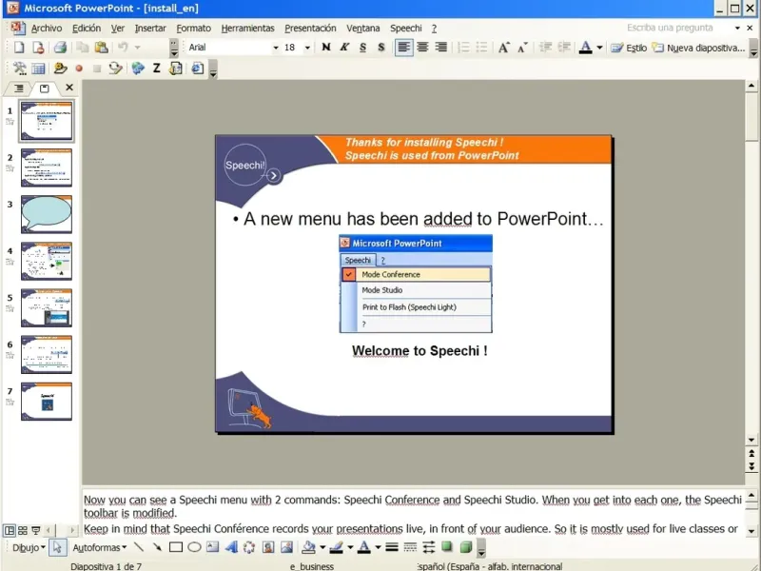
Task: Align text right
Action: pos(441,47)
